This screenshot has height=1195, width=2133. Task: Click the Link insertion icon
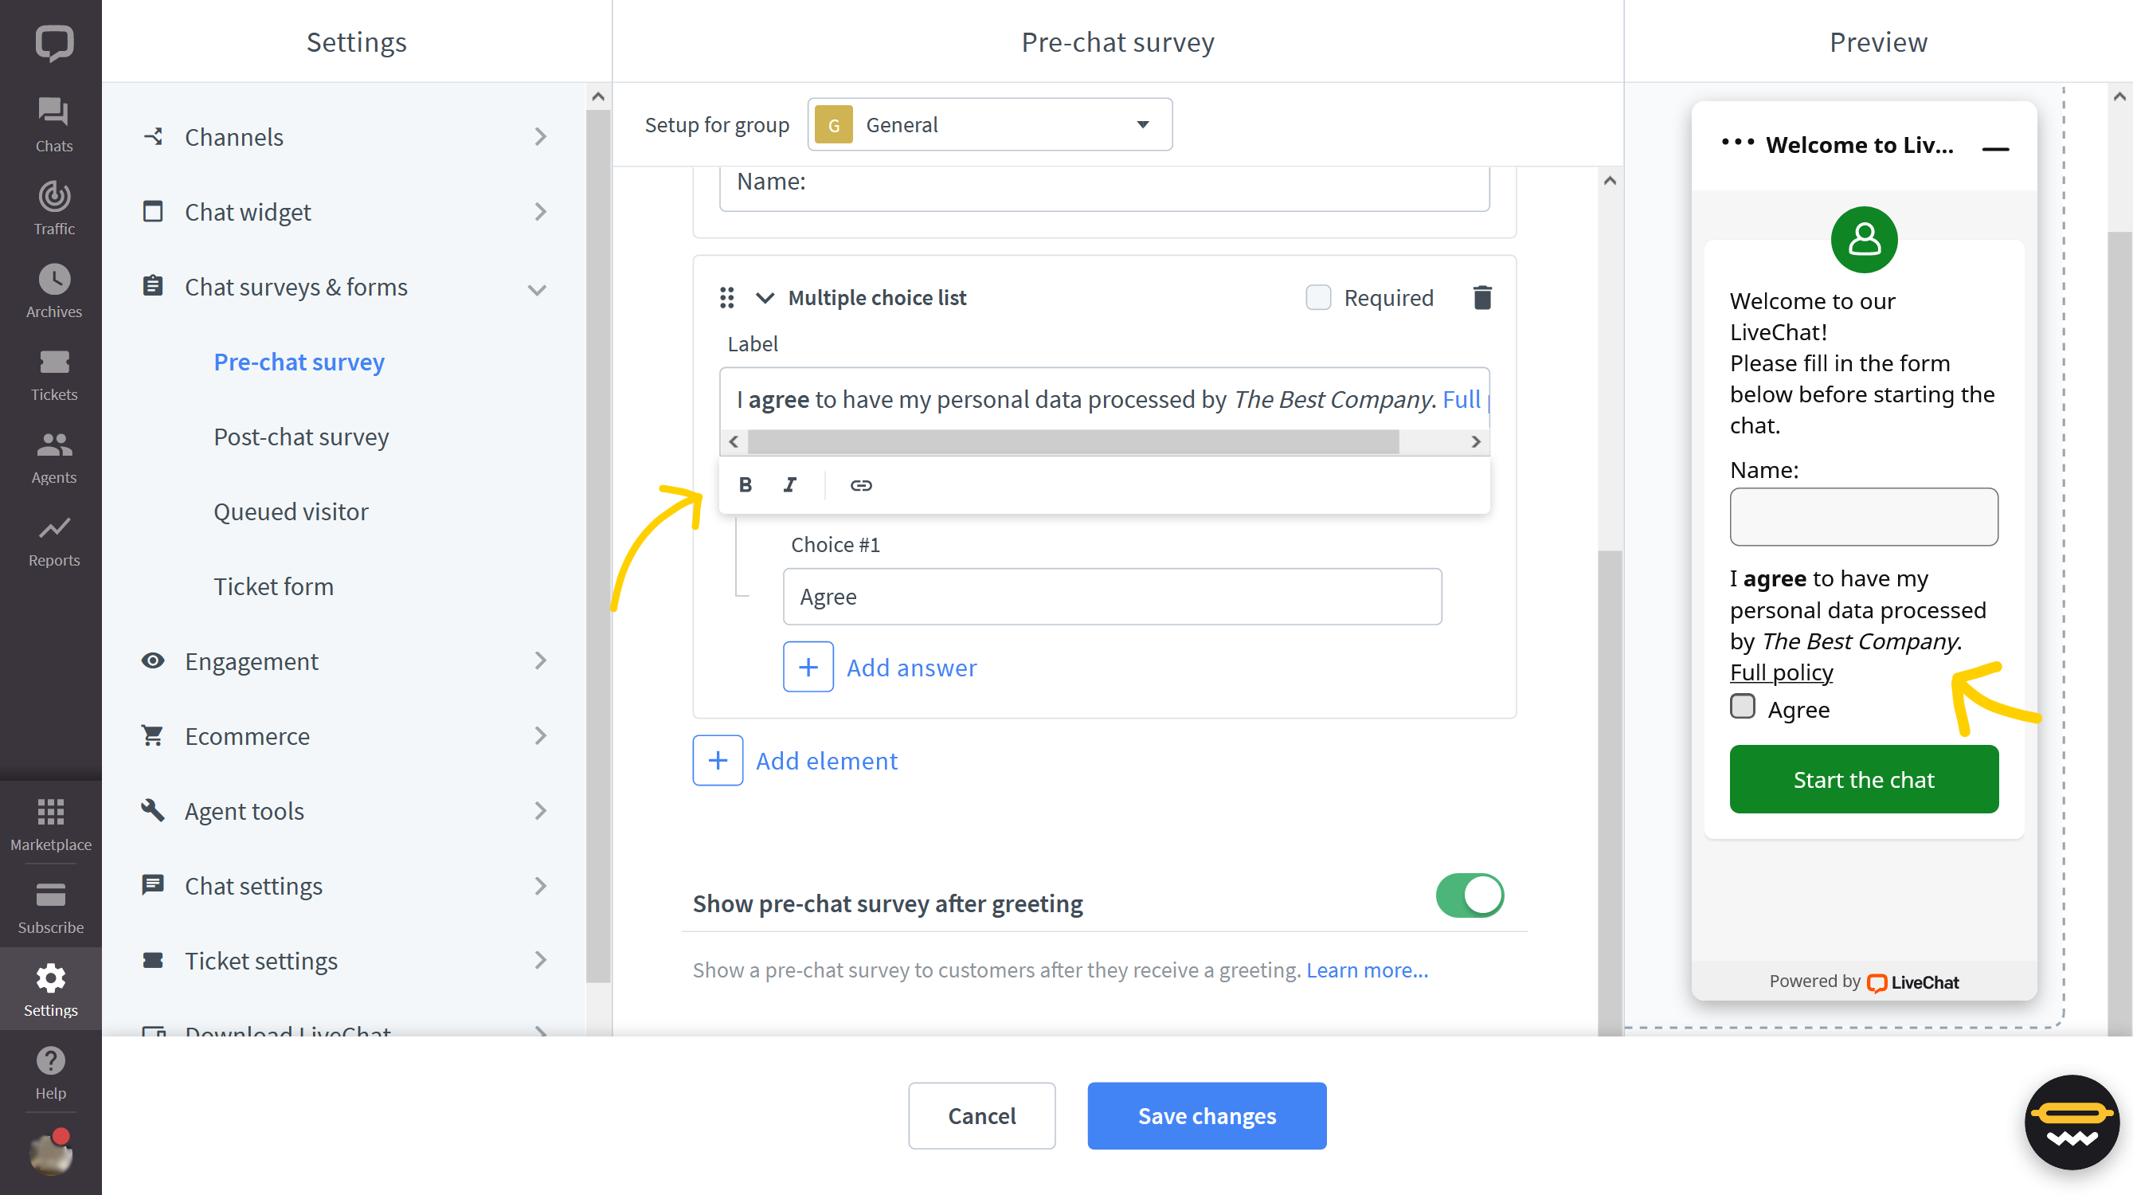click(x=860, y=484)
